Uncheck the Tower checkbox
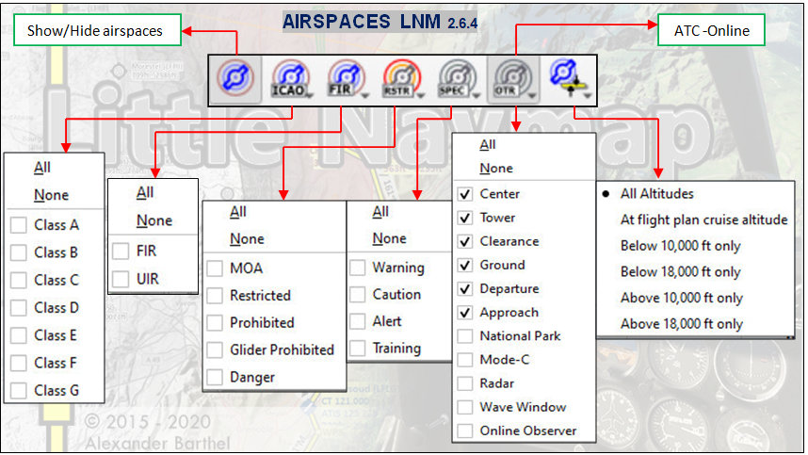808x455 pixels. [465, 218]
